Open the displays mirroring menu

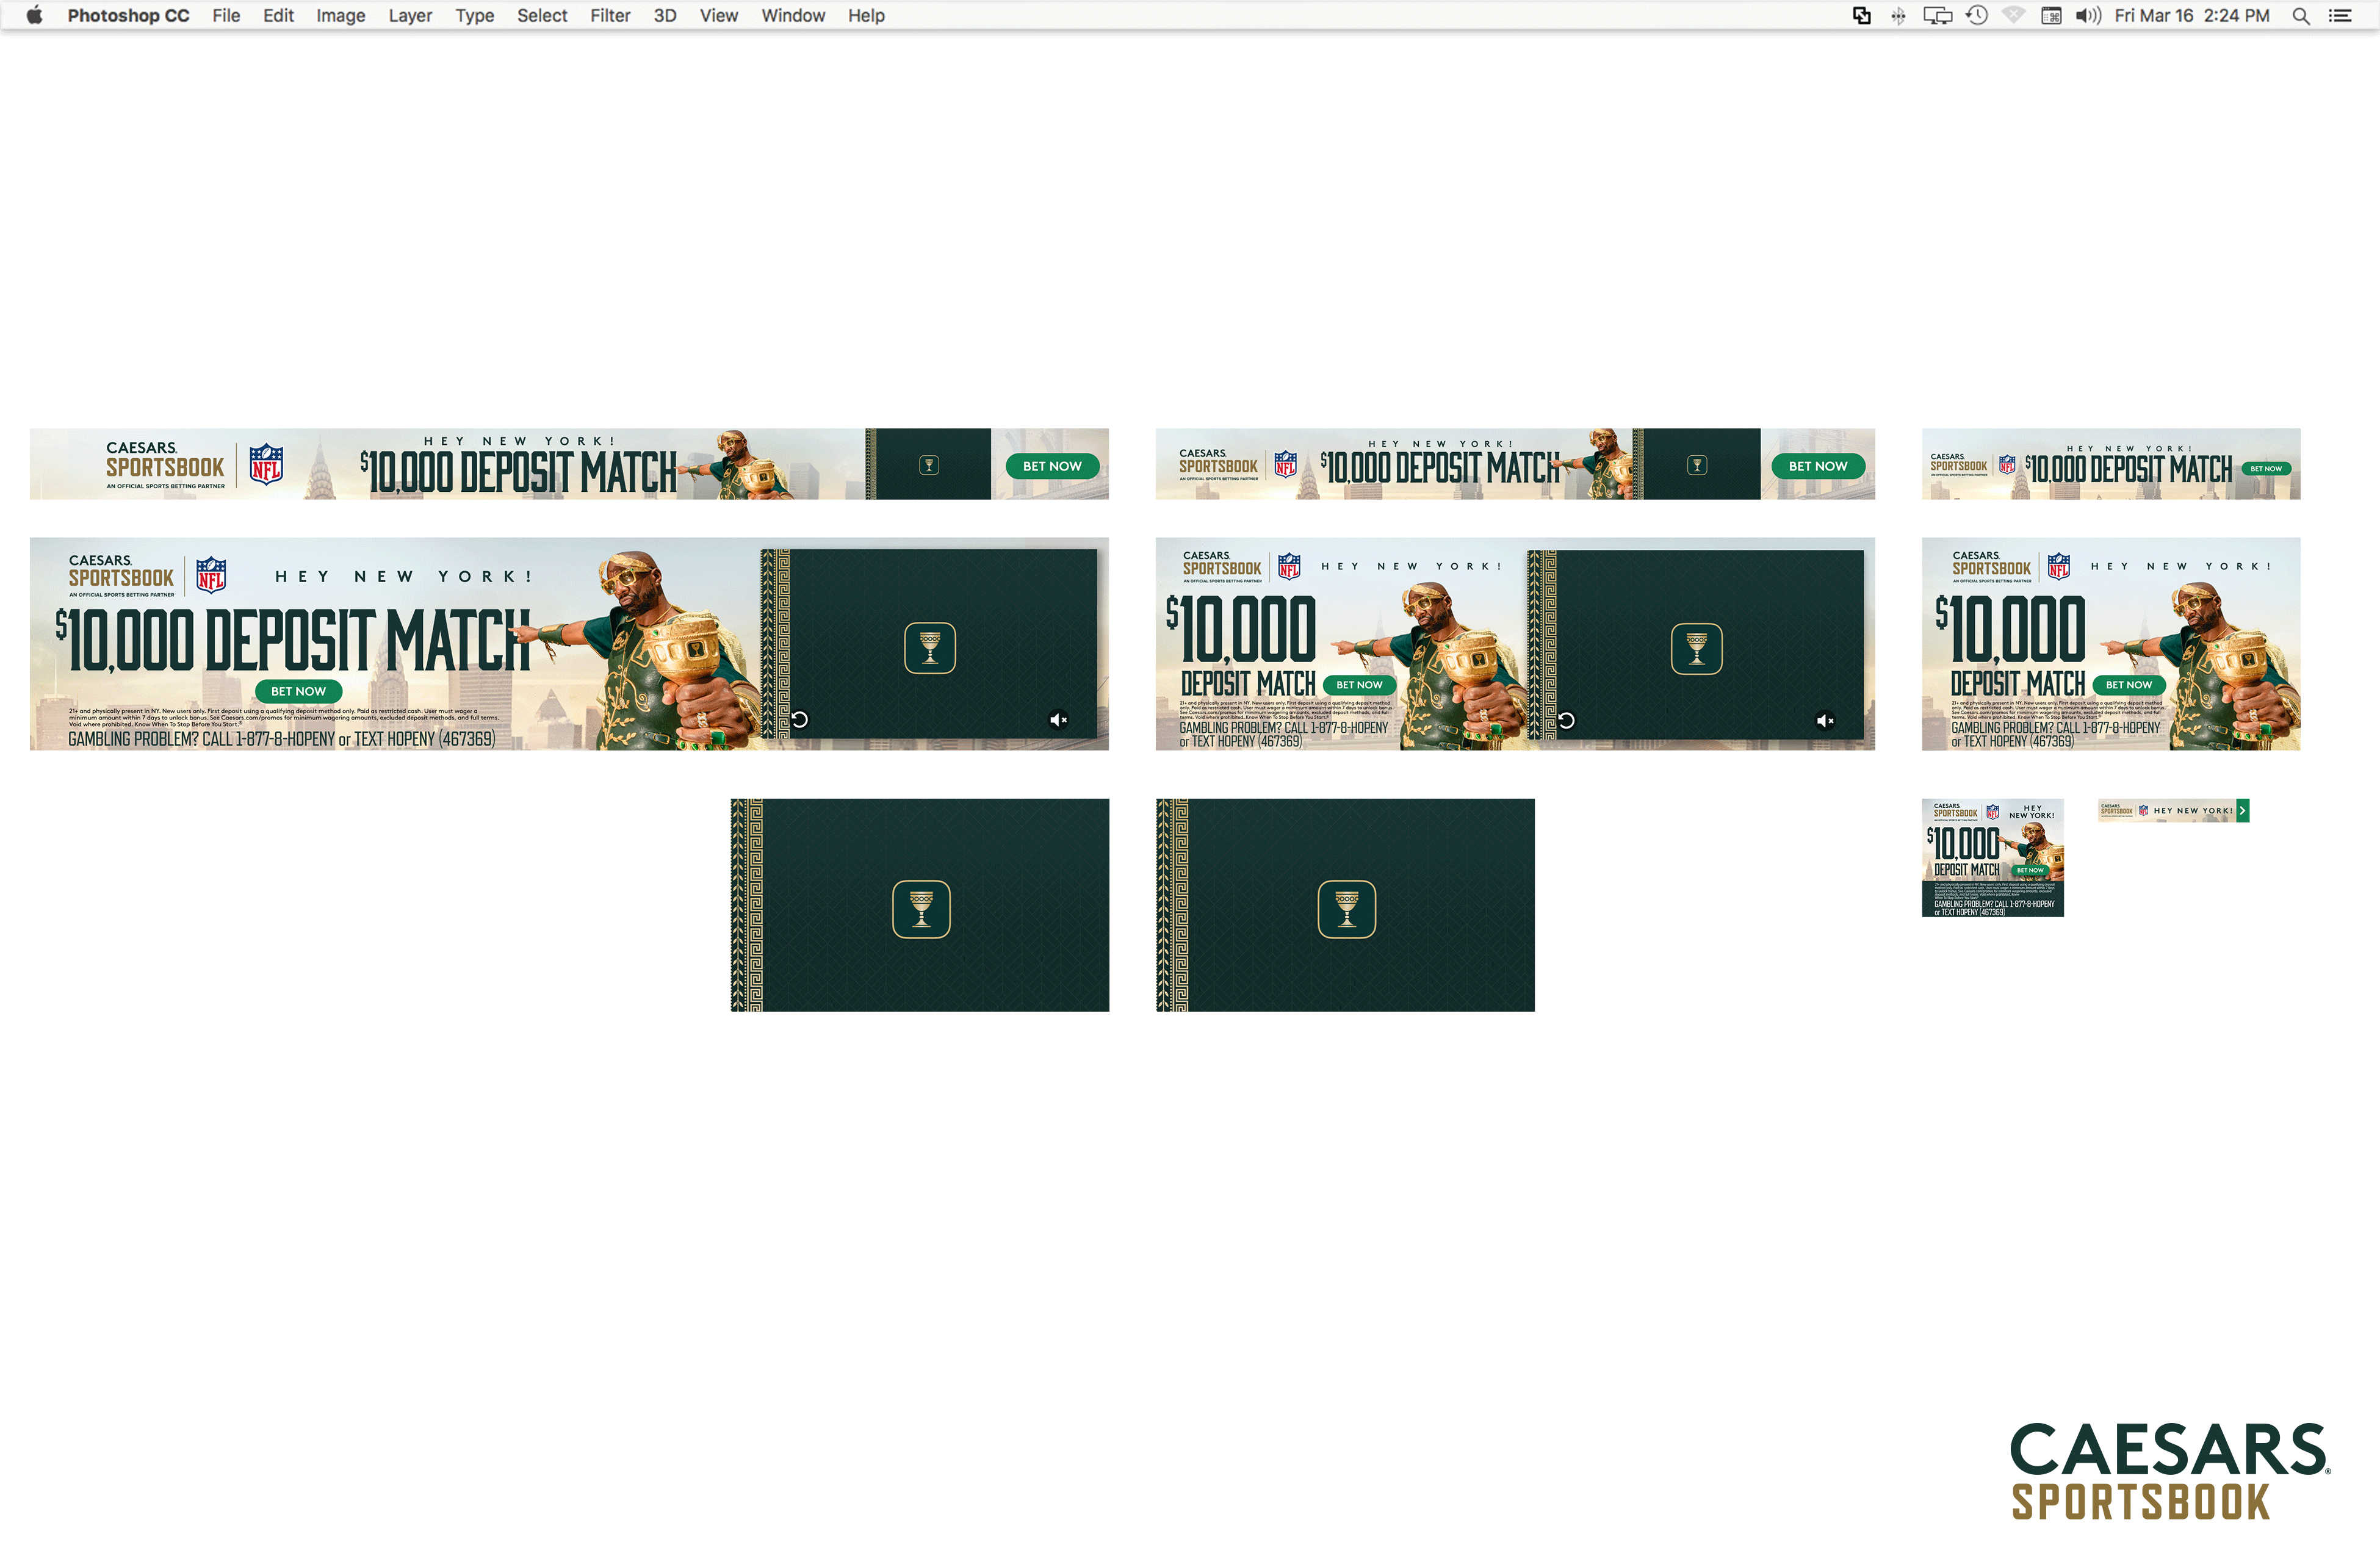[x=1937, y=15]
